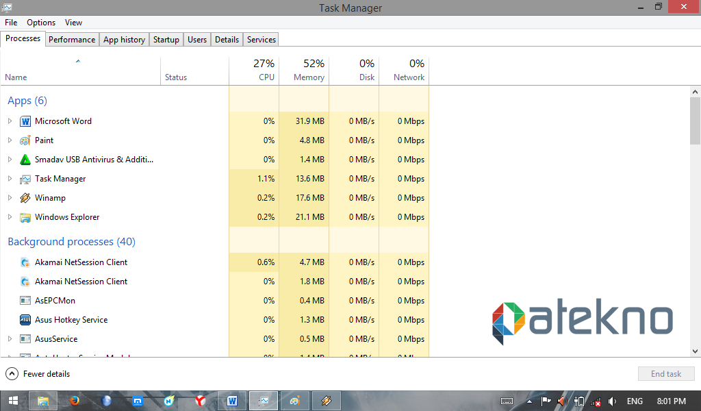Open the View menu

pos(73,23)
